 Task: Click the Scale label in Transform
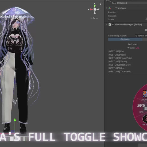pyautogui.click(x=111, y=20)
